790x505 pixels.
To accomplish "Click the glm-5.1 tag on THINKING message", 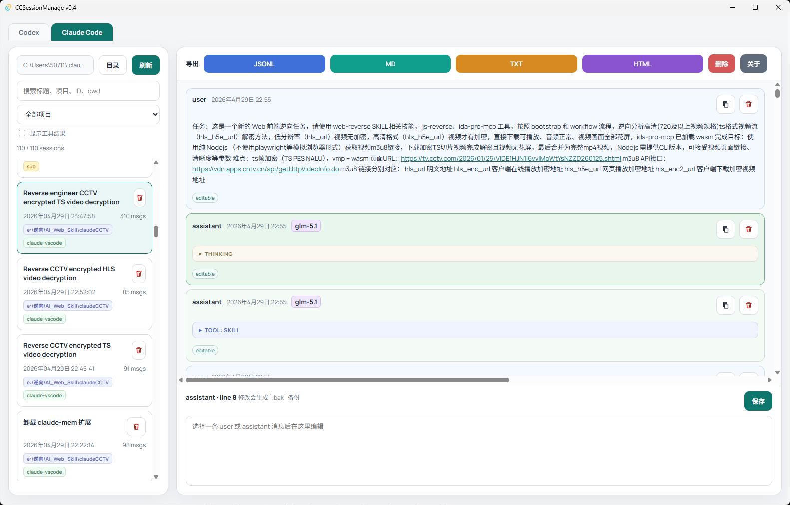I will tap(306, 226).
